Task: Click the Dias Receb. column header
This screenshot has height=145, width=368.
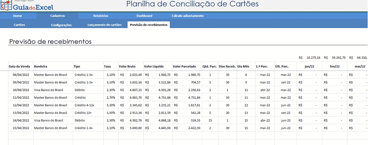Action: point(227,66)
